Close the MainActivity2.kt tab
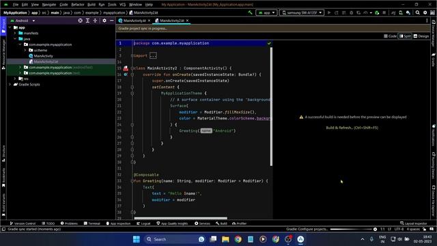437x246 pixels. coord(187,20)
